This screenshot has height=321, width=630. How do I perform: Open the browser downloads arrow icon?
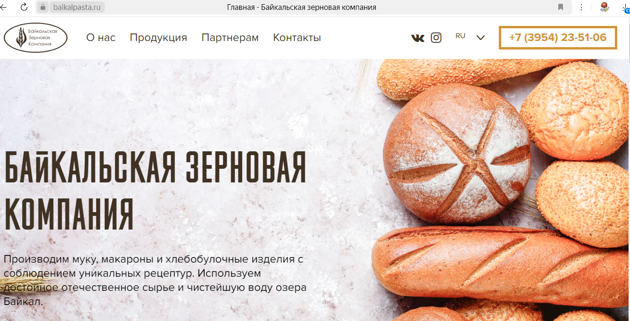pos(626,7)
